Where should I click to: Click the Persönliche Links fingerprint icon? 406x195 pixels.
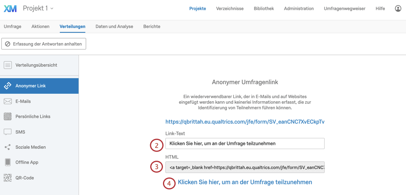pos(8,116)
